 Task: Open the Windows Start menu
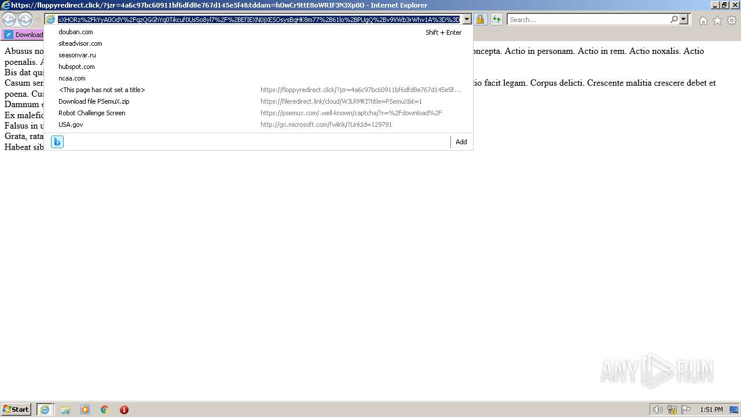point(16,409)
